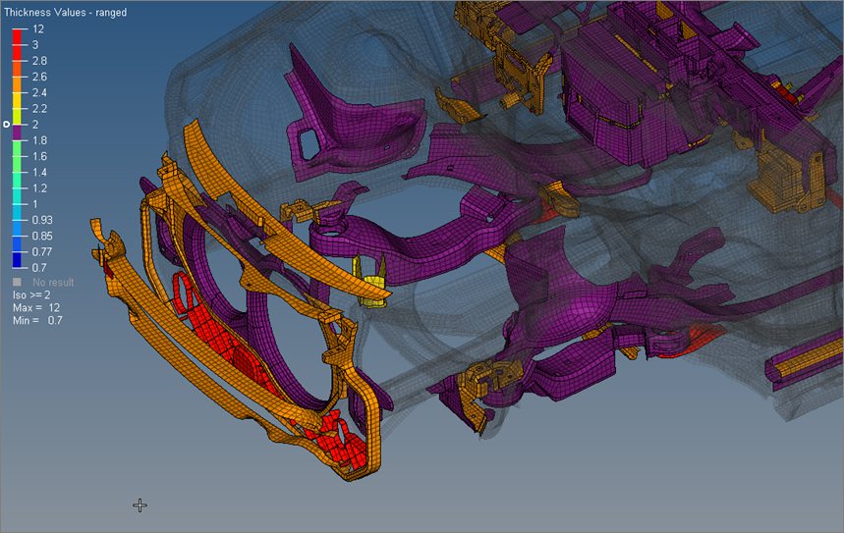The image size is (844, 533).
Task: Click the cyan legend band between 1.2 and 1
Action: click(18, 195)
